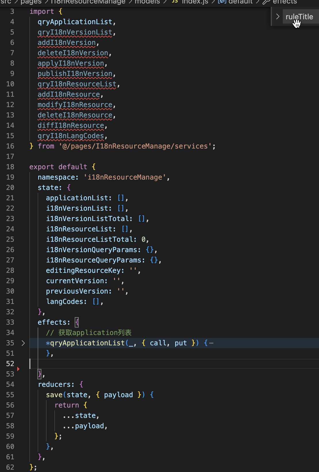Select the ruleTitle item

coord(299,17)
